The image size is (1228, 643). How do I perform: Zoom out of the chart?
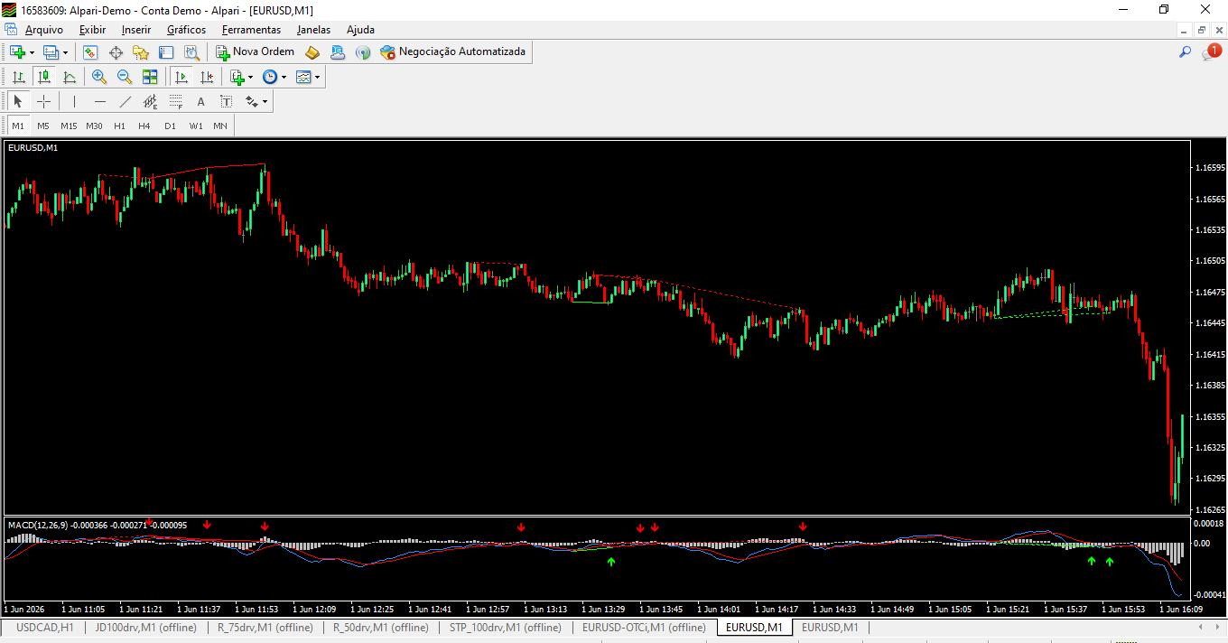click(125, 77)
